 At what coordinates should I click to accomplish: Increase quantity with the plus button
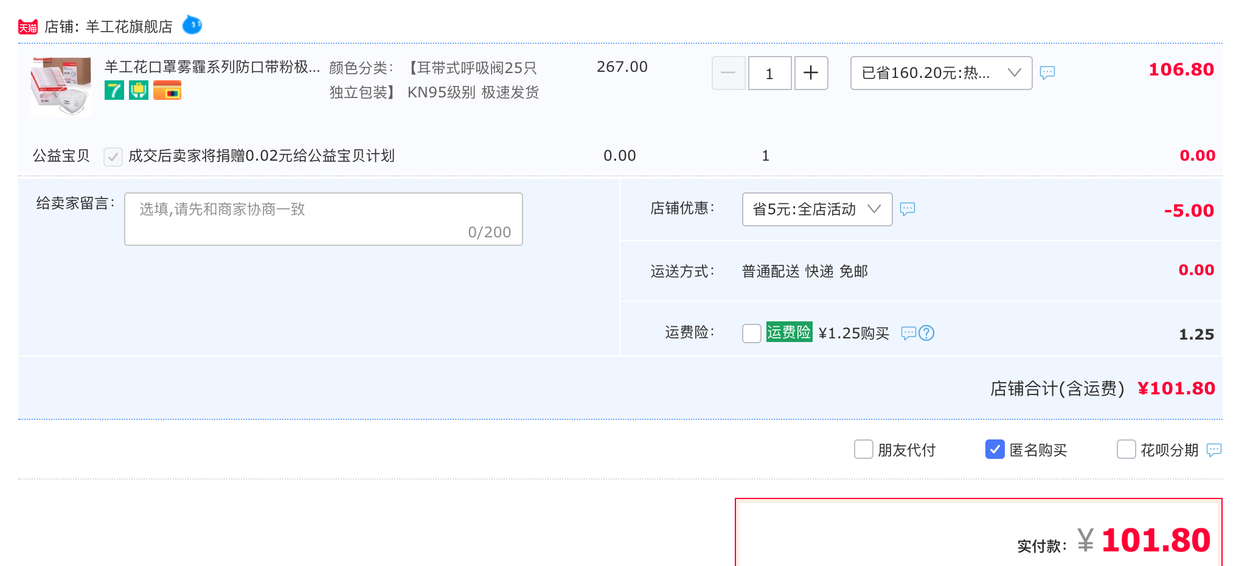[811, 73]
